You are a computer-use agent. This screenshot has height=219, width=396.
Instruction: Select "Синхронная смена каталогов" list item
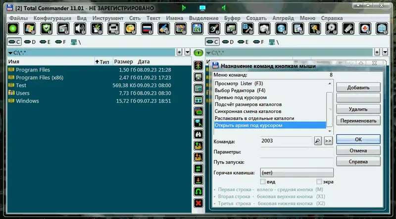270,111
